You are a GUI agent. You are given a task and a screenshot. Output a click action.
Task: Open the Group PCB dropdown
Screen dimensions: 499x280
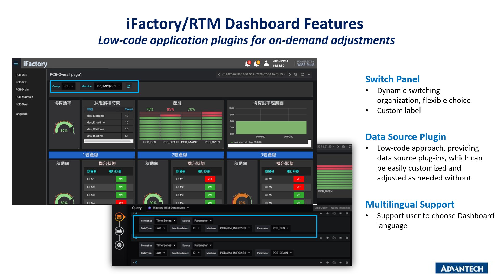(68, 86)
